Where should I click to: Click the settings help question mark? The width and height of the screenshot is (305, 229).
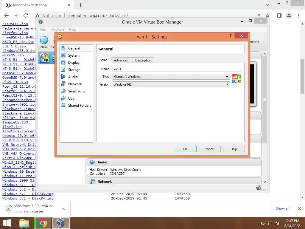tap(231, 35)
